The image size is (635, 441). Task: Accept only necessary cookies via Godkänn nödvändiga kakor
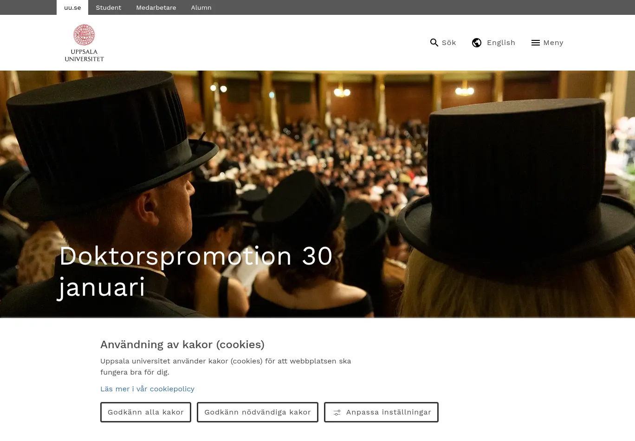pyautogui.click(x=258, y=412)
